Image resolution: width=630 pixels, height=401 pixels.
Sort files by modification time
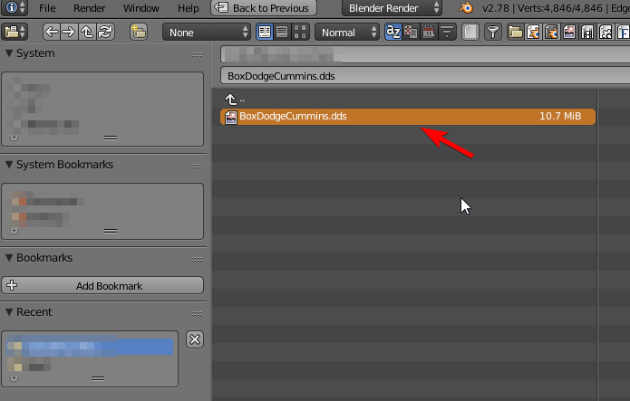429,32
